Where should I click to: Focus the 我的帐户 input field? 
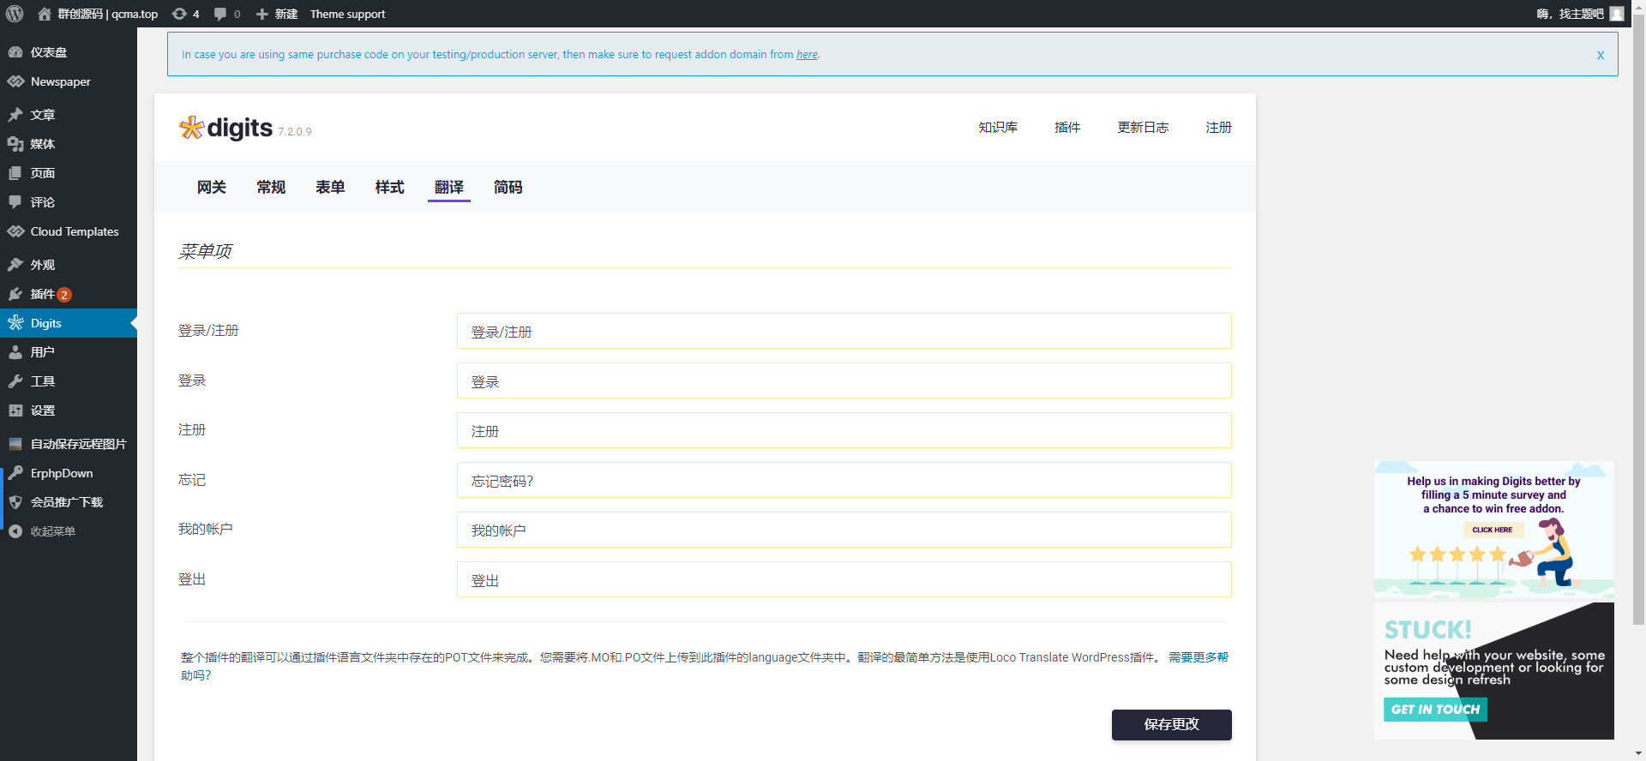pyautogui.click(x=844, y=530)
